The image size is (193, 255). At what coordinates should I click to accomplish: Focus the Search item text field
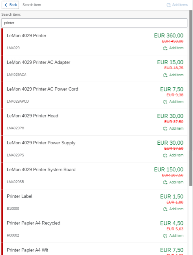click(x=94, y=23)
